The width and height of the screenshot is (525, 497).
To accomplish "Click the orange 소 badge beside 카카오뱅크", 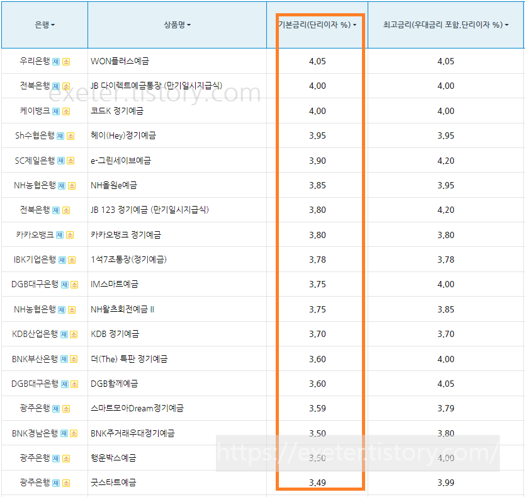I will [x=70, y=235].
